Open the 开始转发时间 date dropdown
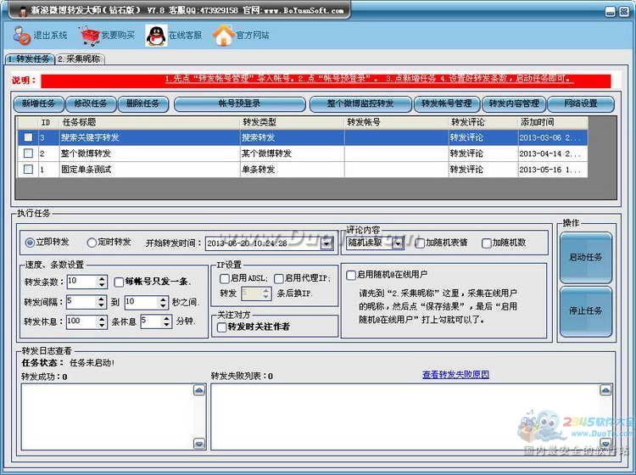 click(326, 243)
